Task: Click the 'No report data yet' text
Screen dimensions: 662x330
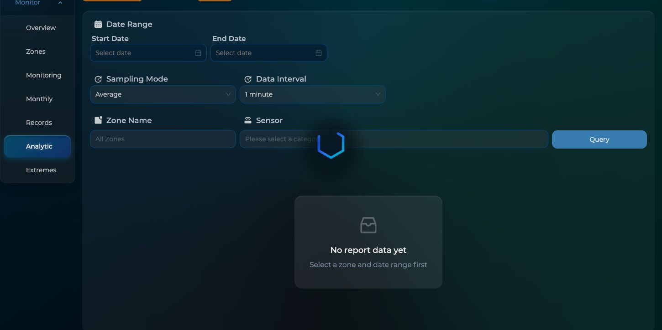Action: 368,250
